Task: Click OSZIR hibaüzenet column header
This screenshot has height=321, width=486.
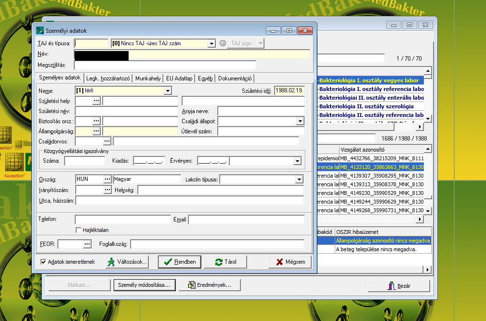Action: pos(383,232)
